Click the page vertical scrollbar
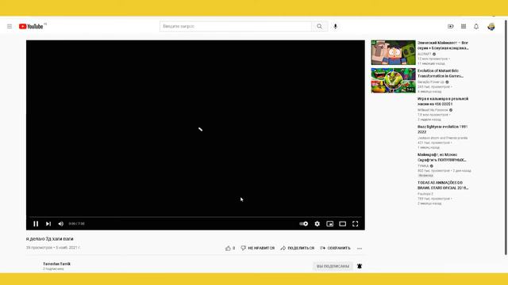508x285 pixels. click(x=506, y=137)
